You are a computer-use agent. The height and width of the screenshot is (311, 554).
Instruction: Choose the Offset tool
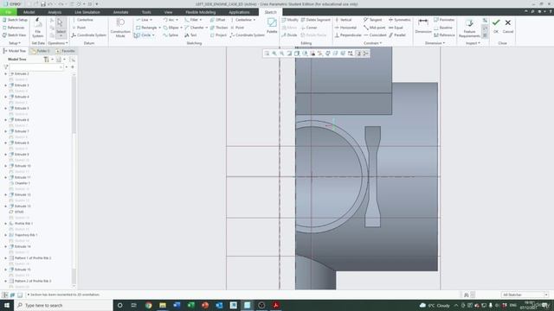click(x=217, y=20)
